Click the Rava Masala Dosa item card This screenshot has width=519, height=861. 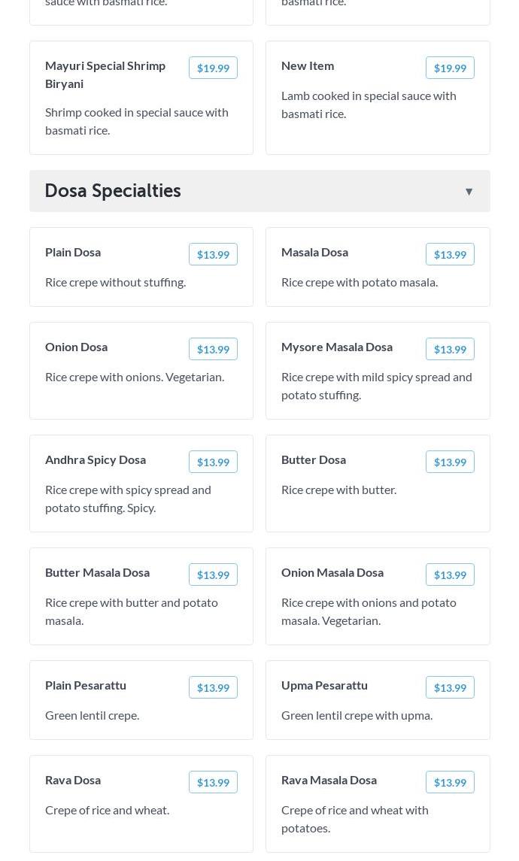378,820
